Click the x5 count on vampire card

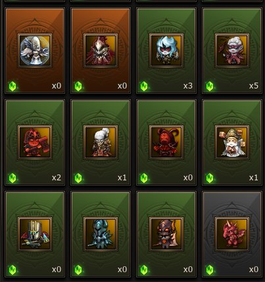pos(254,86)
